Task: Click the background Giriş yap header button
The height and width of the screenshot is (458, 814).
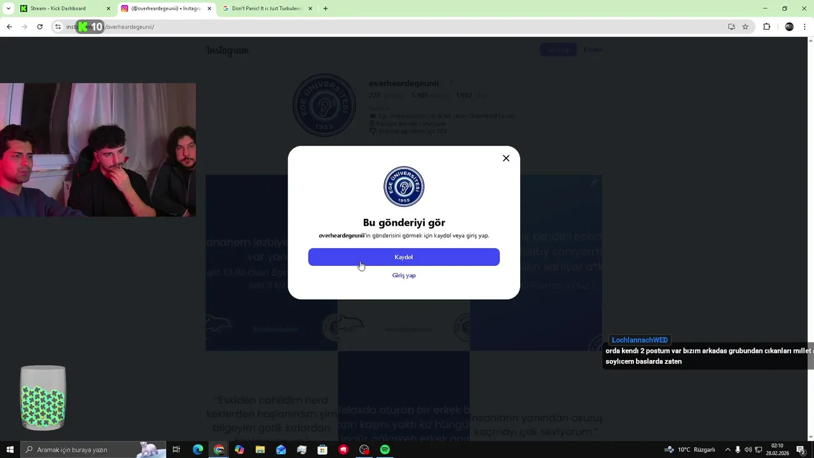Action: (x=558, y=50)
